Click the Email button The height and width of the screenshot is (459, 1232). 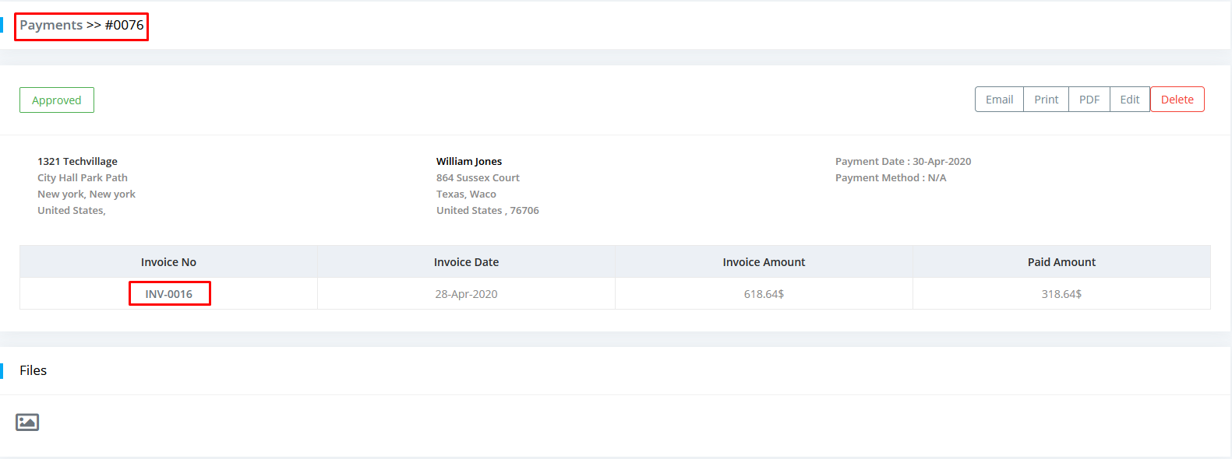point(999,100)
